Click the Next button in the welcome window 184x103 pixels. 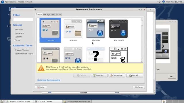click(x=172, y=76)
